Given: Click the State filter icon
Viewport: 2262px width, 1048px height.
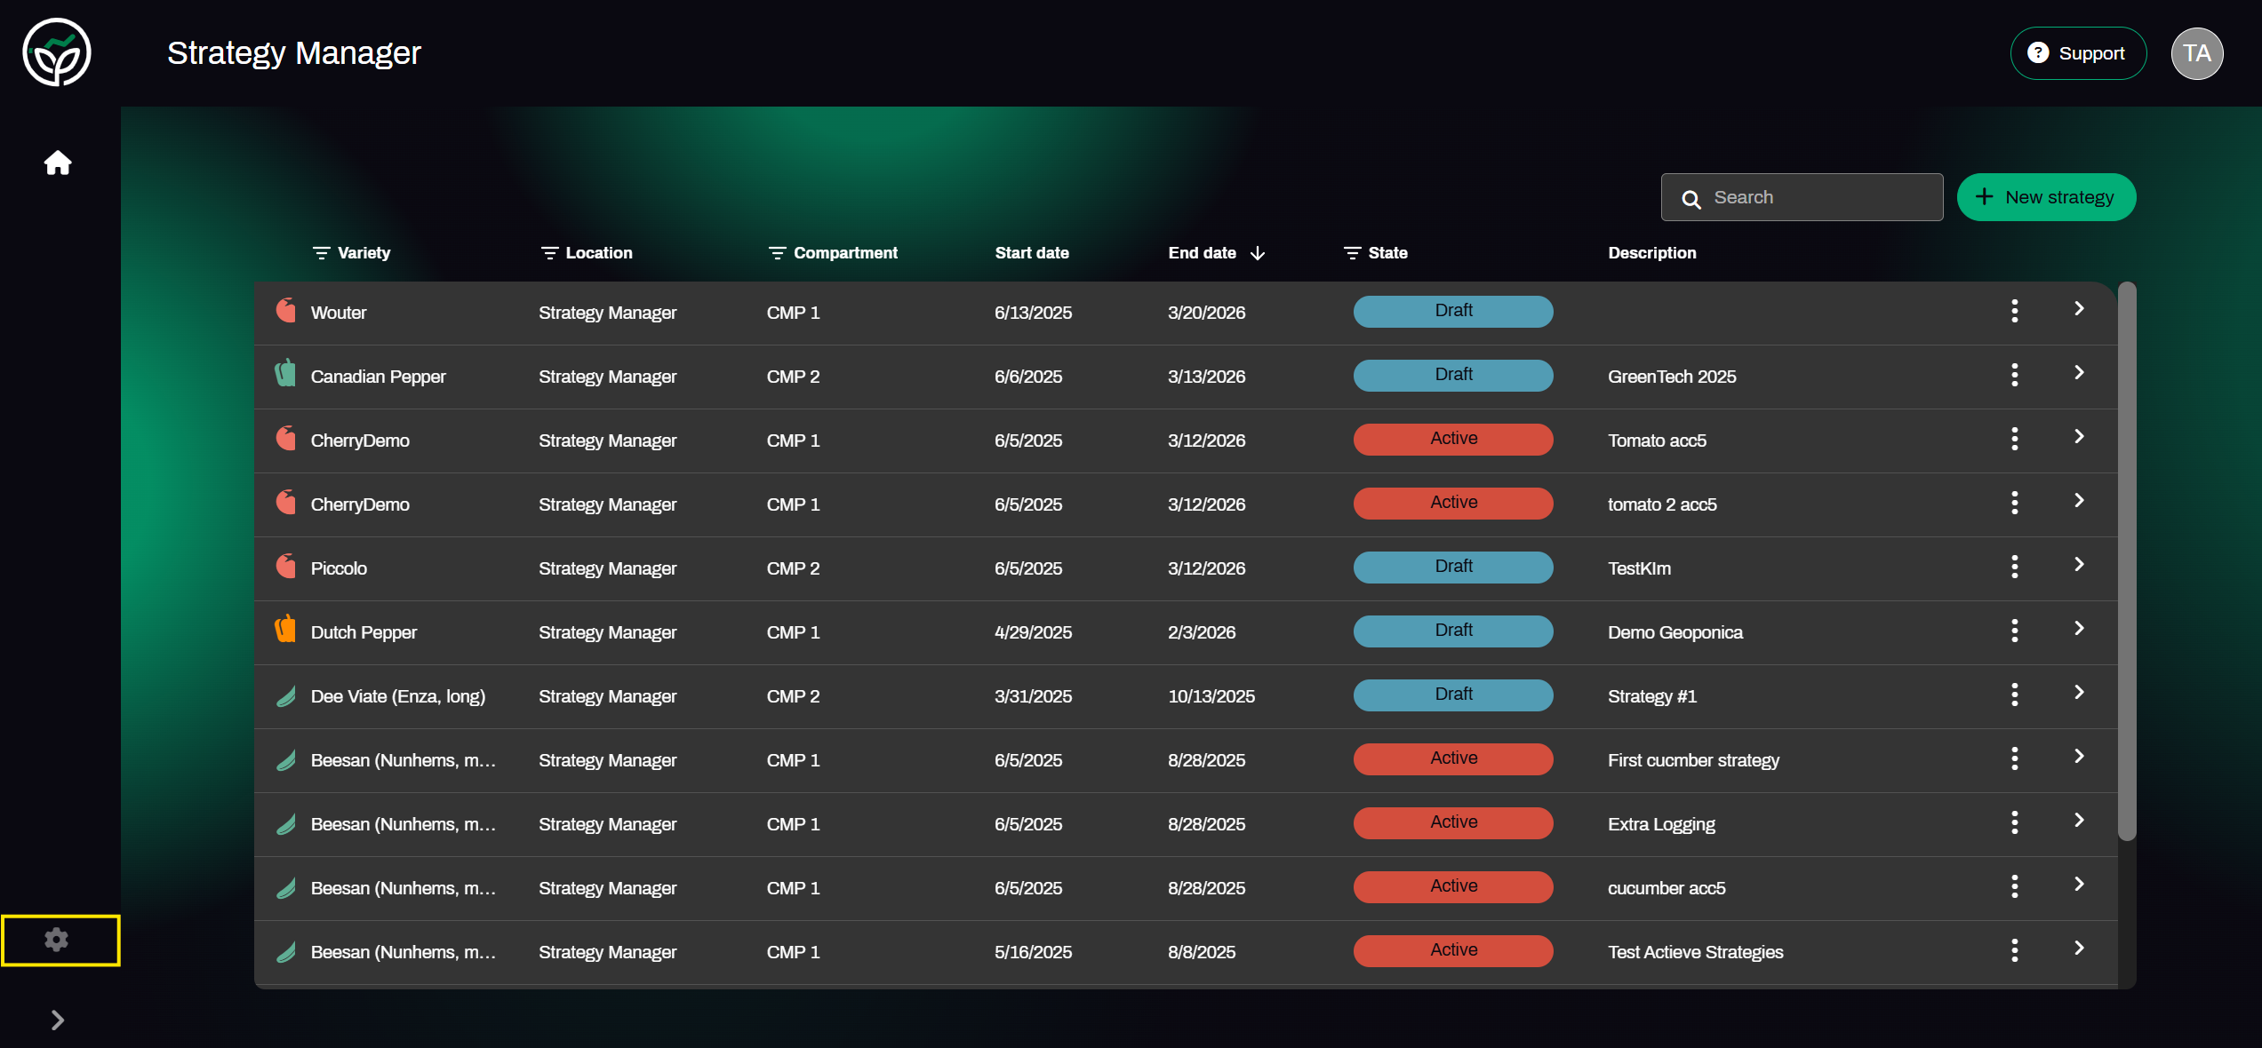Looking at the screenshot, I should click(x=1352, y=253).
